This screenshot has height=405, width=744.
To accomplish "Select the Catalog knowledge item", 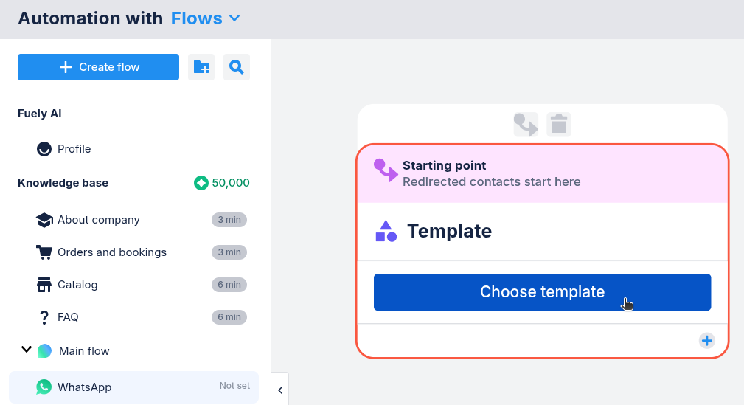I will [77, 285].
